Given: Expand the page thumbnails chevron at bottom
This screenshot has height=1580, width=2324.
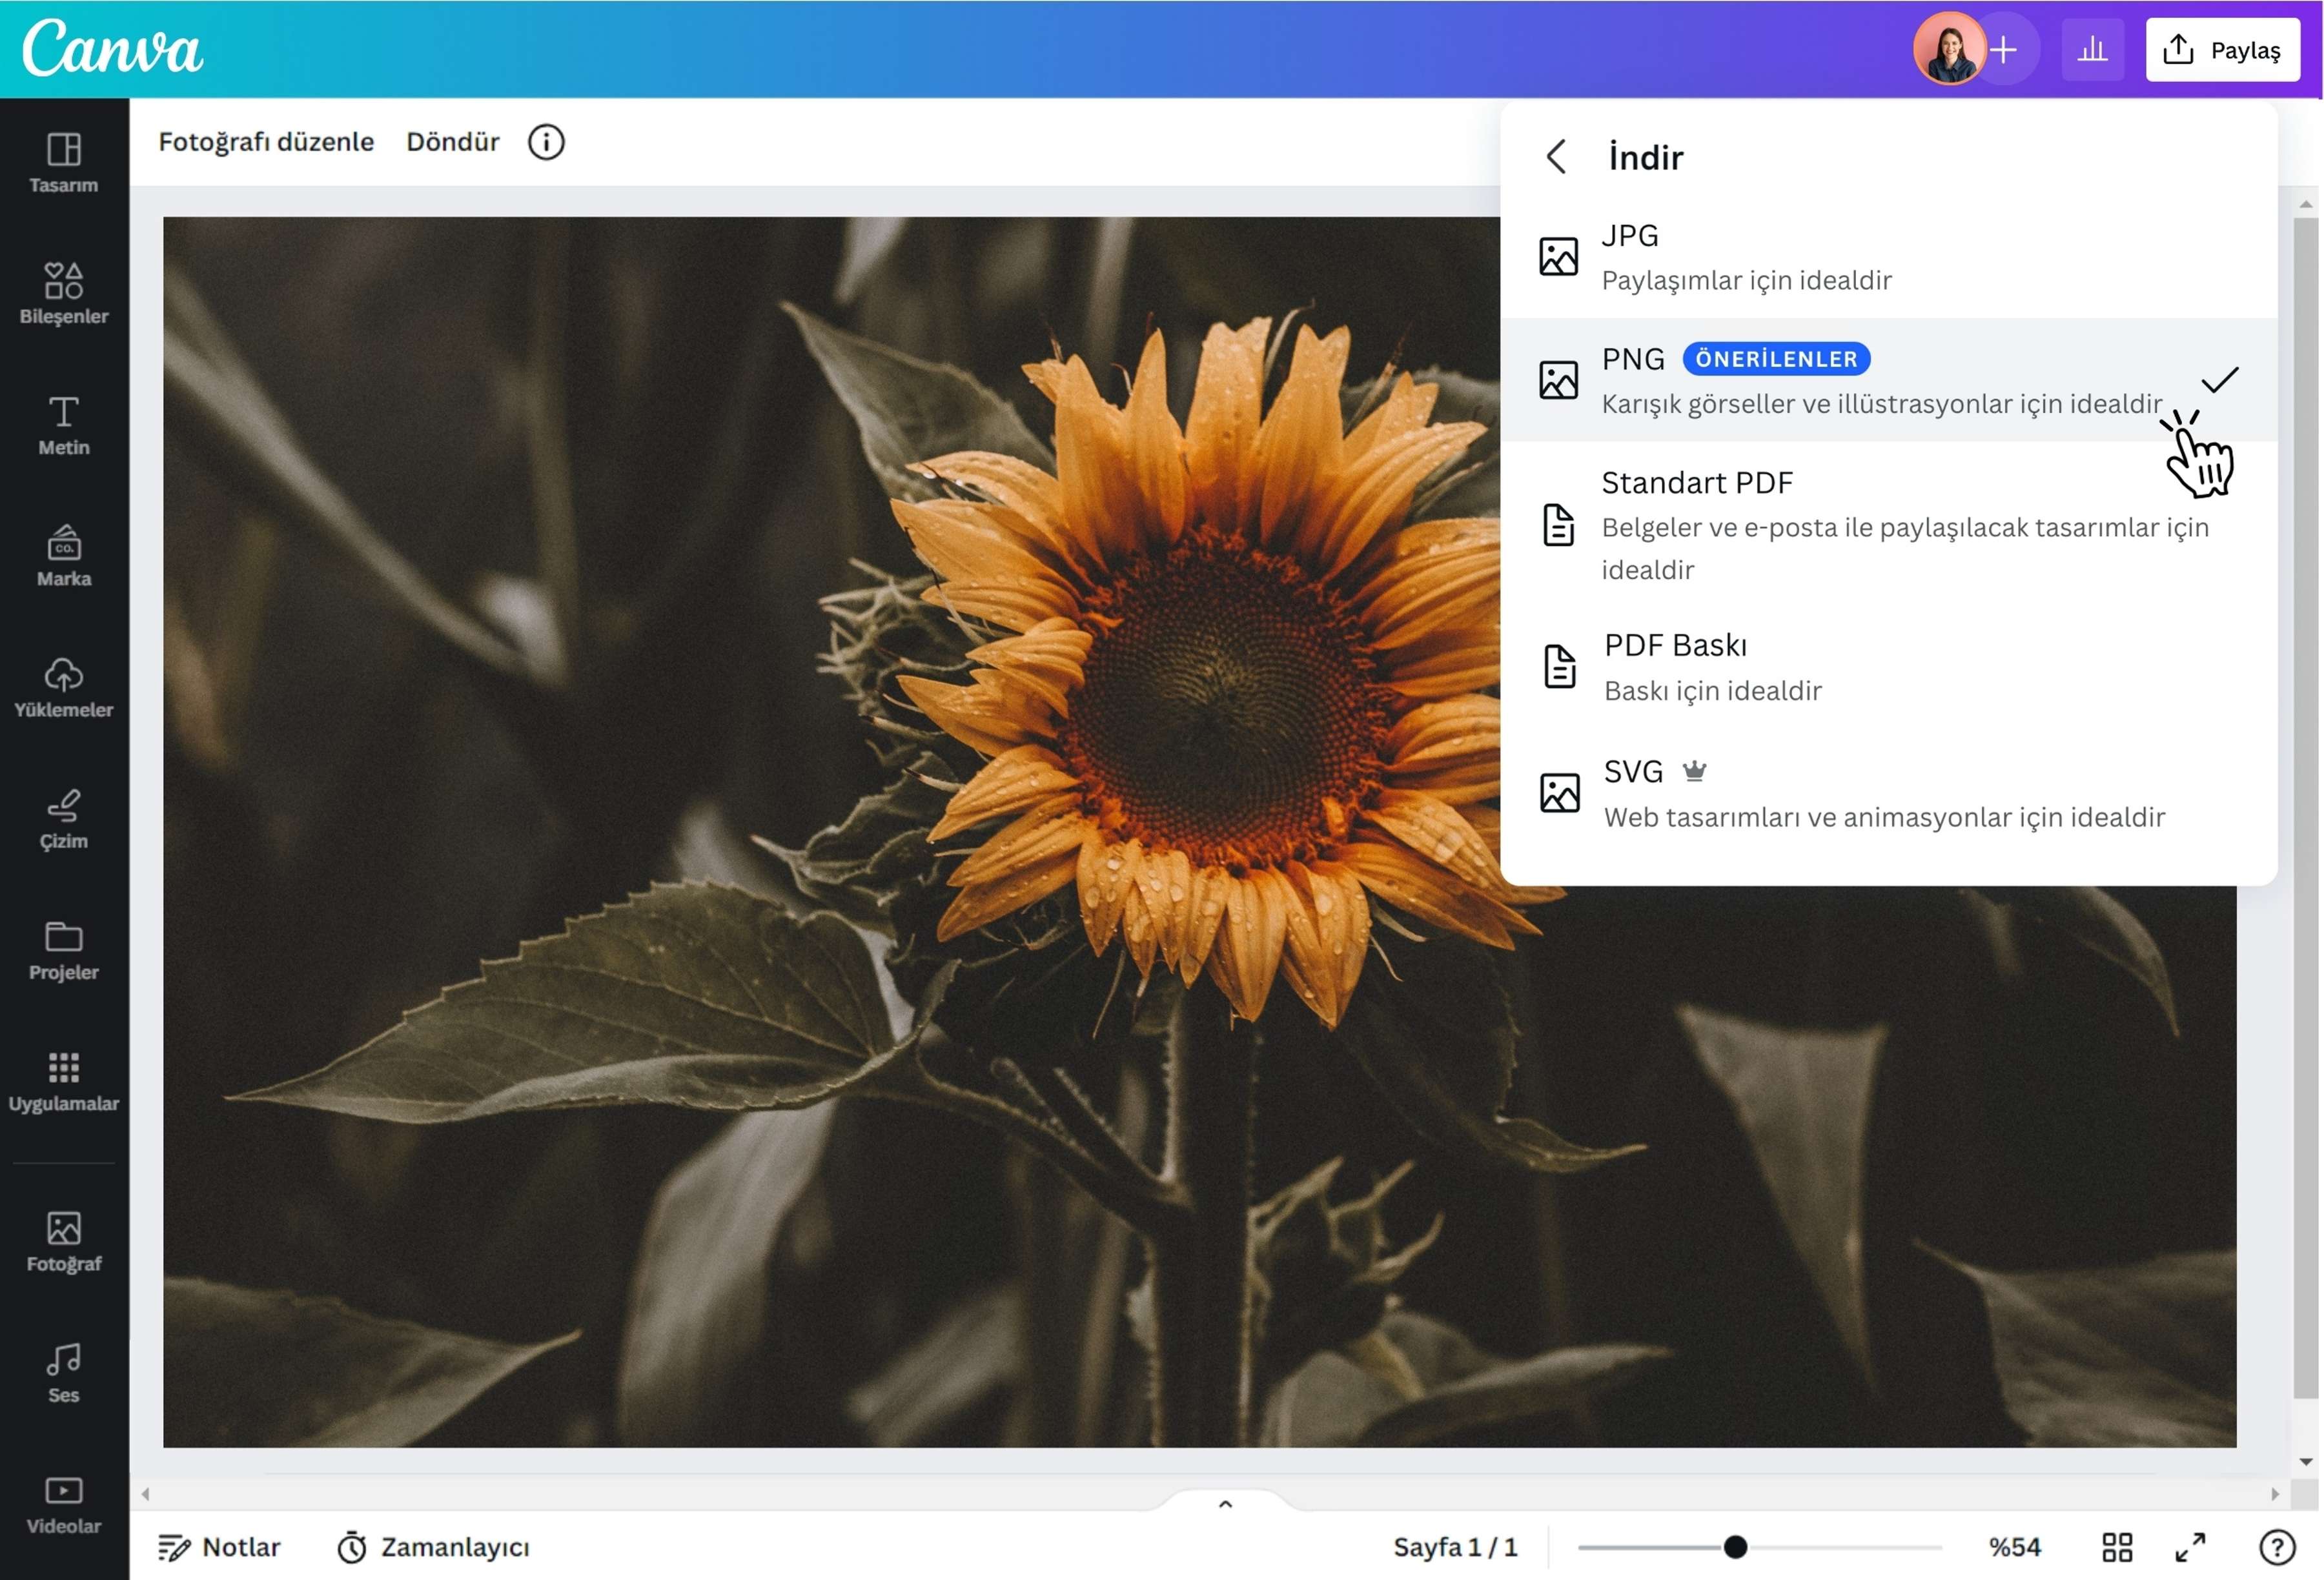Looking at the screenshot, I should coord(1225,1503).
